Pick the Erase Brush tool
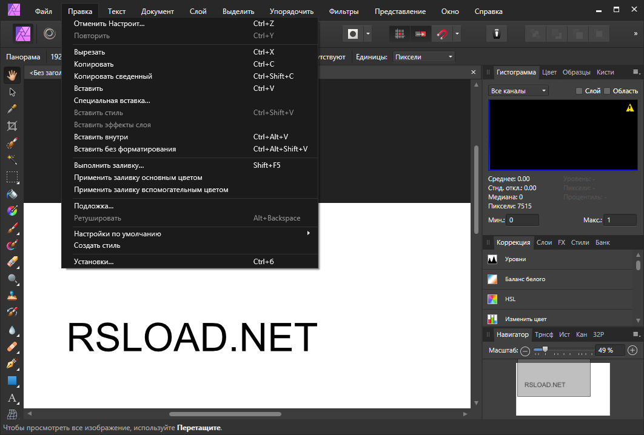Screen dimensions: 644x435 click(x=12, y=262)
